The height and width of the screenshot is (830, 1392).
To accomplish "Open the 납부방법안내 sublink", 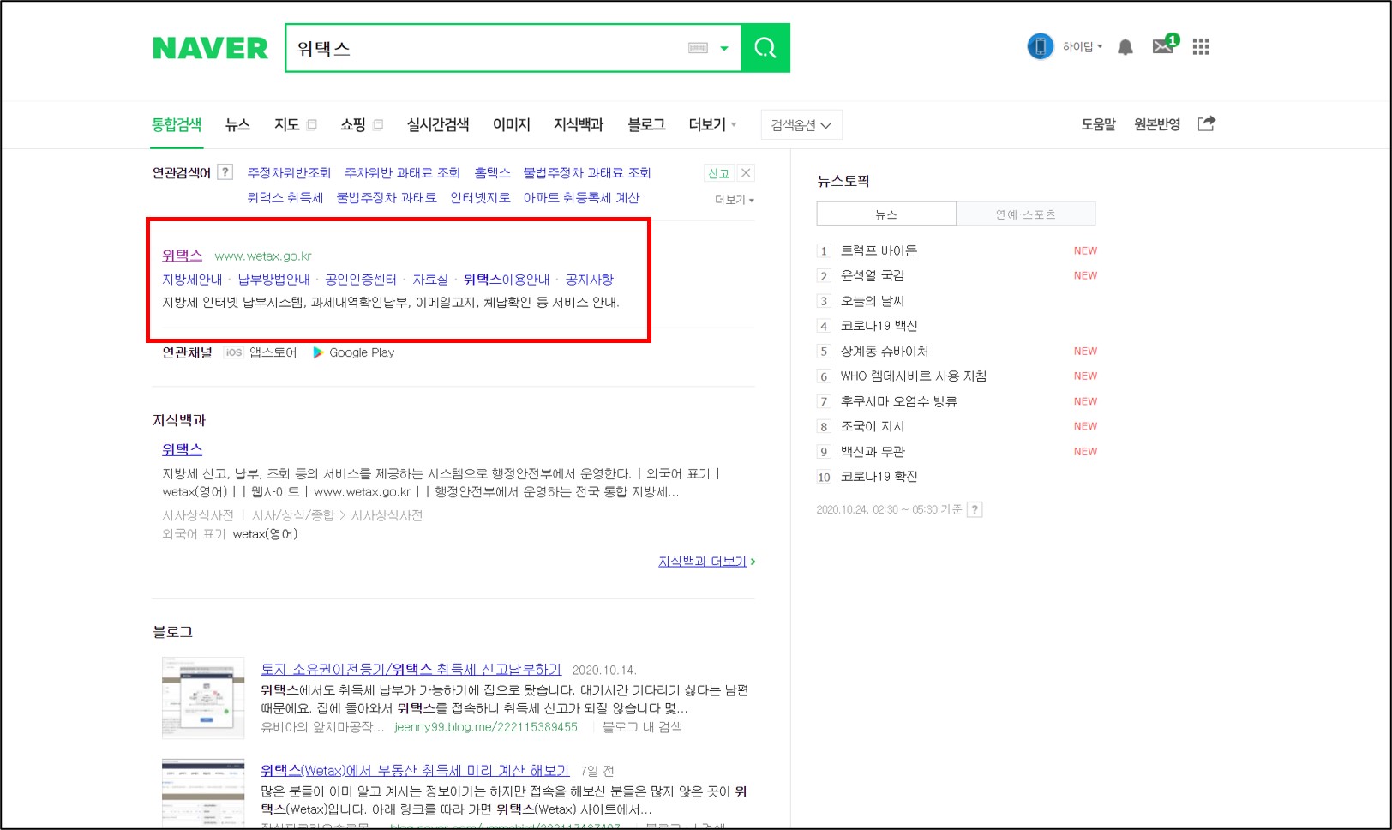I will pyautogui.click(x=273, y=280).
